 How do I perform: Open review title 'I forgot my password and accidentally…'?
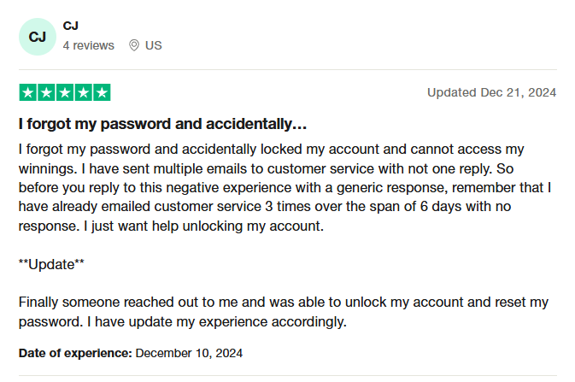[x=162, y=124]
